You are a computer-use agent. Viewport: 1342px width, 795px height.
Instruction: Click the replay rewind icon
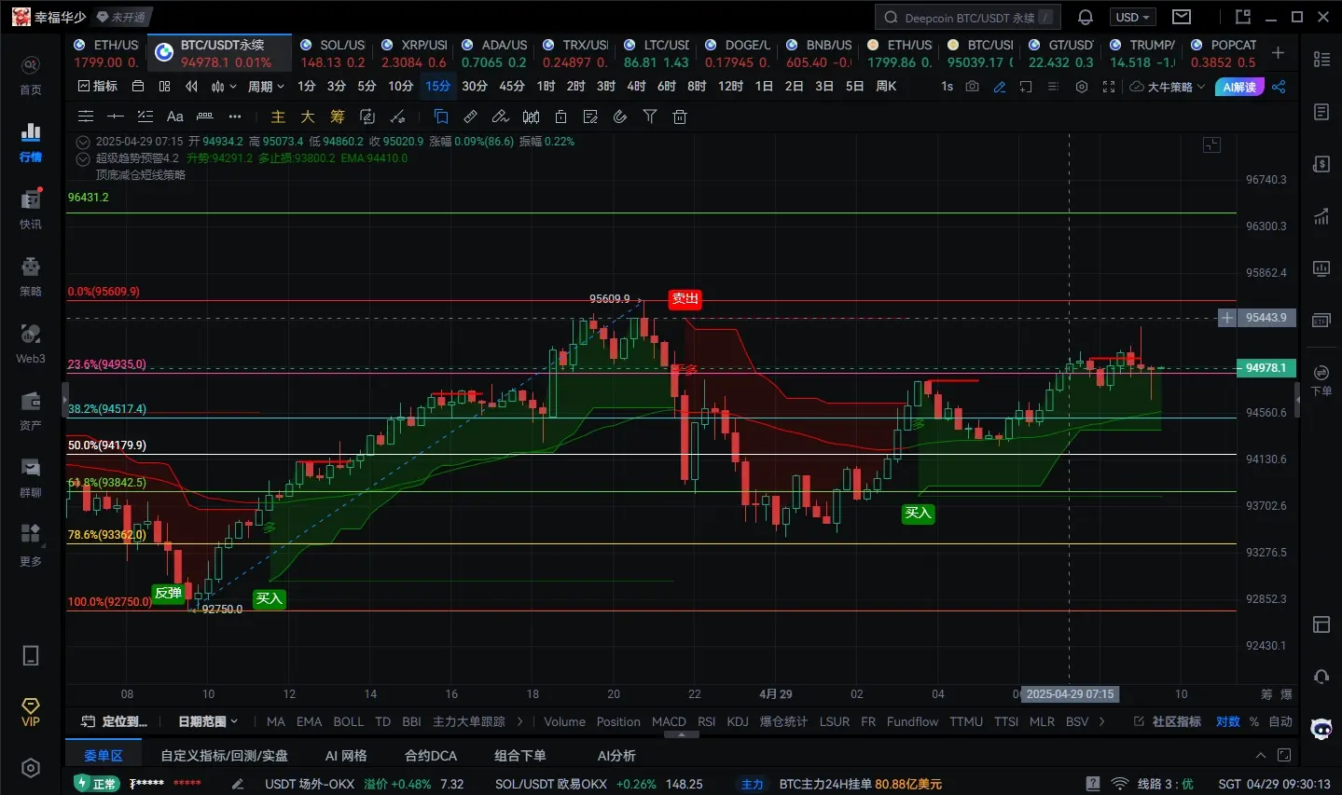point(191,86)
